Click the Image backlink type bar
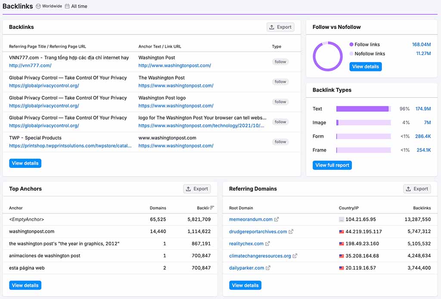The width and height of the screenshot is (441, 299). point(363,123)
